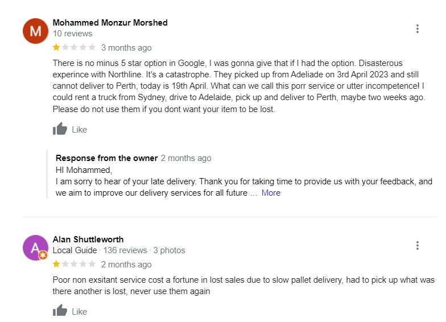Click Mohammed's one-star rating
The image size is (446, 322).
[x=56, y=48]
